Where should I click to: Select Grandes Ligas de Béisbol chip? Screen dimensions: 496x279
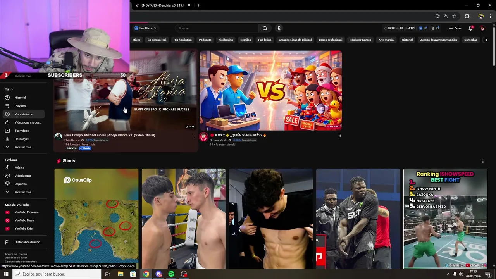pyautogui.click(x=295, y=40)
